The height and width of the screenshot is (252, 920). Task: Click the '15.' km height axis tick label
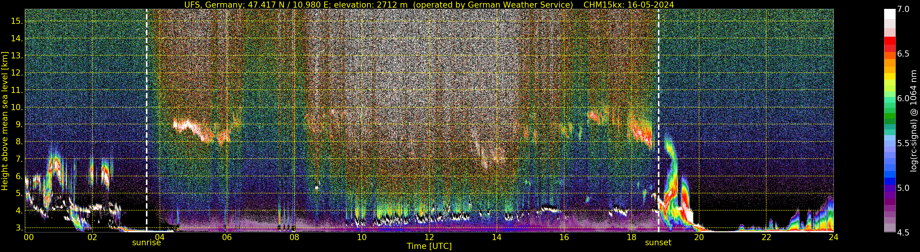click(17, 21)
